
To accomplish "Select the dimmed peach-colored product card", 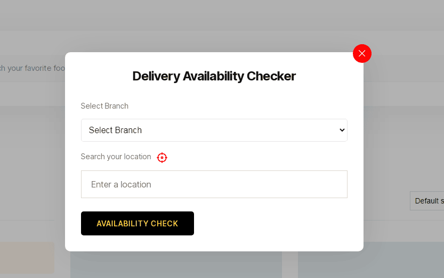I will coord(27,258).
